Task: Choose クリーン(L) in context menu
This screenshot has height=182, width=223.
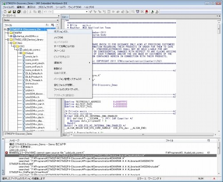Action: [70, 51]
